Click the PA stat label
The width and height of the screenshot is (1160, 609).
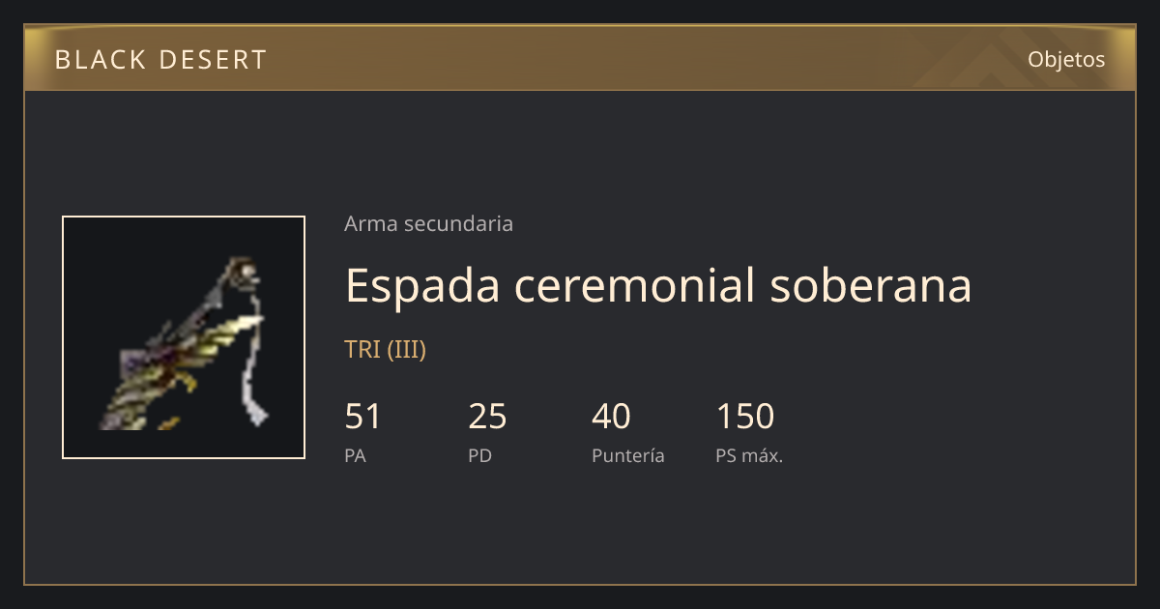pos(355,455)
